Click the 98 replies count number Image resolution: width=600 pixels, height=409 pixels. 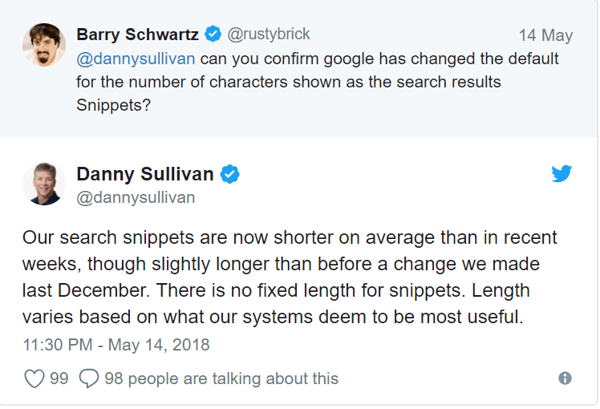[114, 379]
